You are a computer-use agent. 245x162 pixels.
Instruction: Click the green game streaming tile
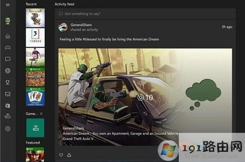point(35,128)
